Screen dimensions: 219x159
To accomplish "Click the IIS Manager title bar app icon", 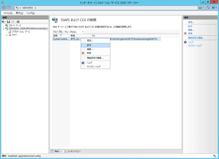I will pos(3,2).
